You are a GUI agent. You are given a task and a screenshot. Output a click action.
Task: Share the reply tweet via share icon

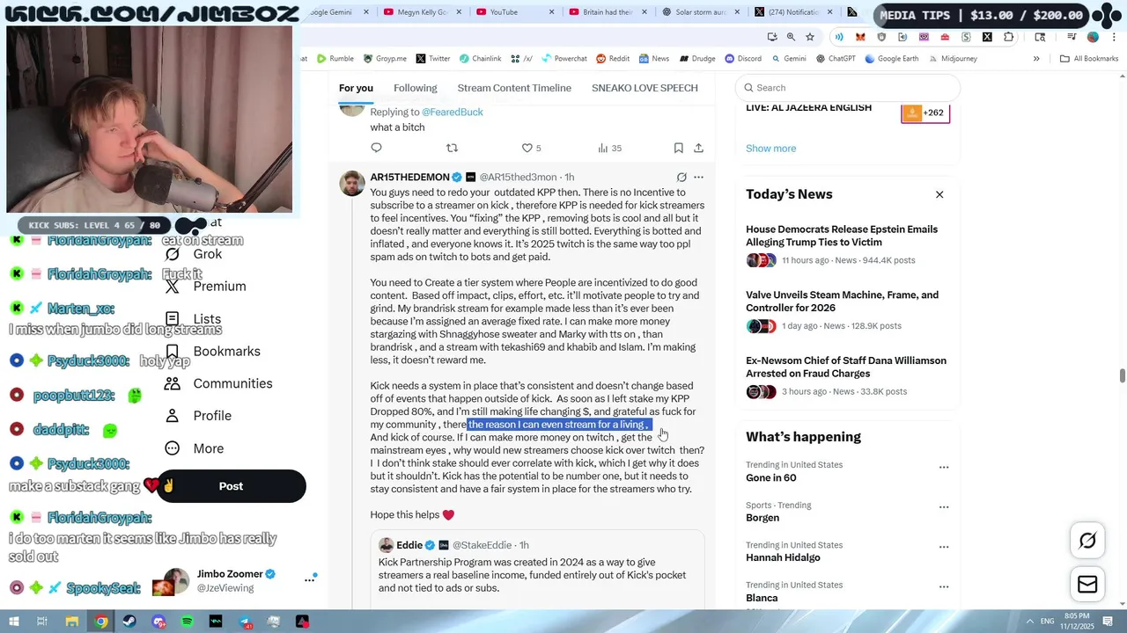[698, 148]
